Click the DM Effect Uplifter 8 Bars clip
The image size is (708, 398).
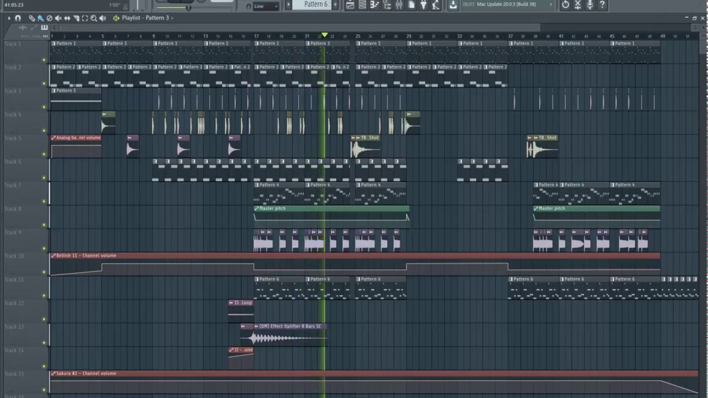290,335
